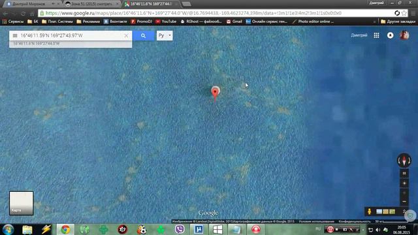Open the Gmail bookmark

click(x=234, y=22)
